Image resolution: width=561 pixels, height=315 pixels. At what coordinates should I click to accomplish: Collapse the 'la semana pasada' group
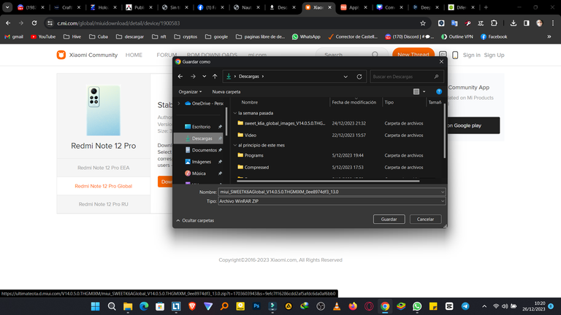(x=235, y=113)
